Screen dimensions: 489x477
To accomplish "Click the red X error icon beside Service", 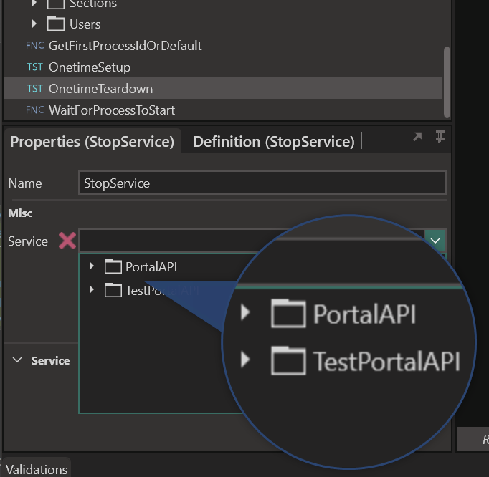I will 67,241.
